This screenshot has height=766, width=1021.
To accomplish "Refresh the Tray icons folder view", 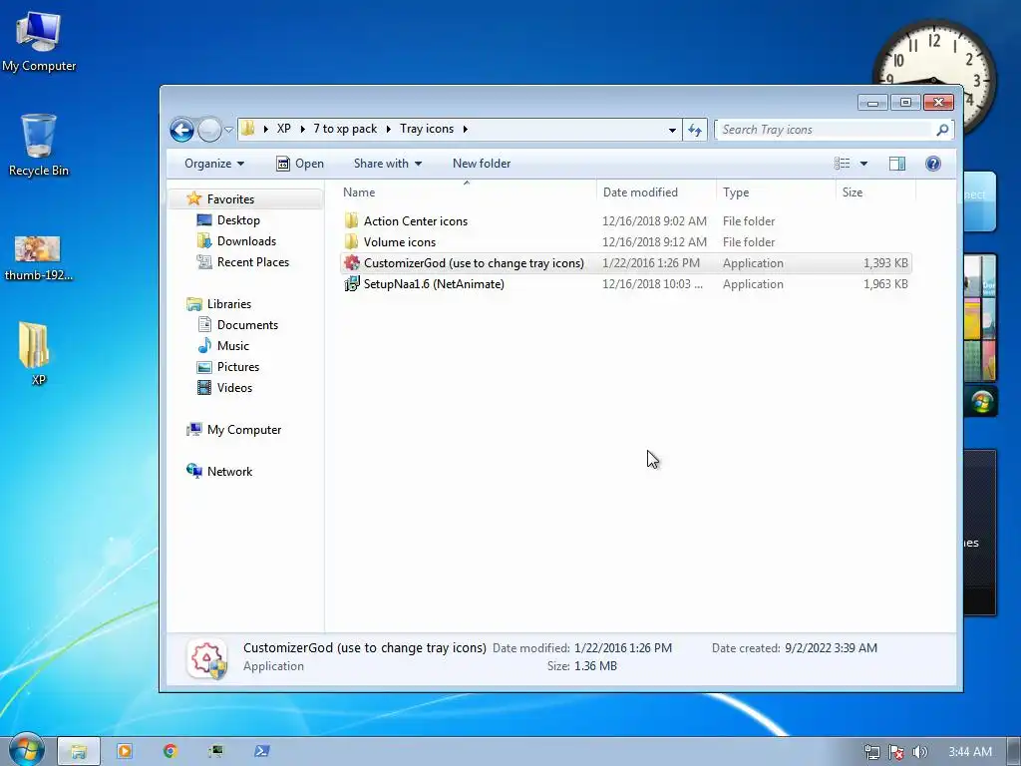I will click(x=695, y=130).
